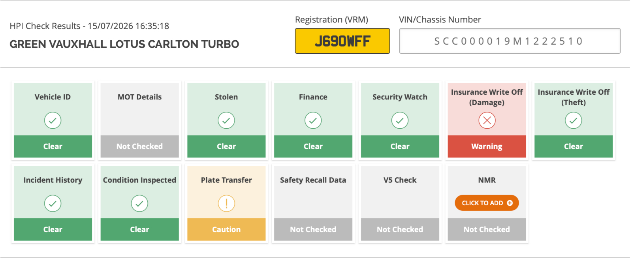Click the Insurance Write Off (Theft) tick icon
Screen dimensions: 632x259
(x=573, y=120)
